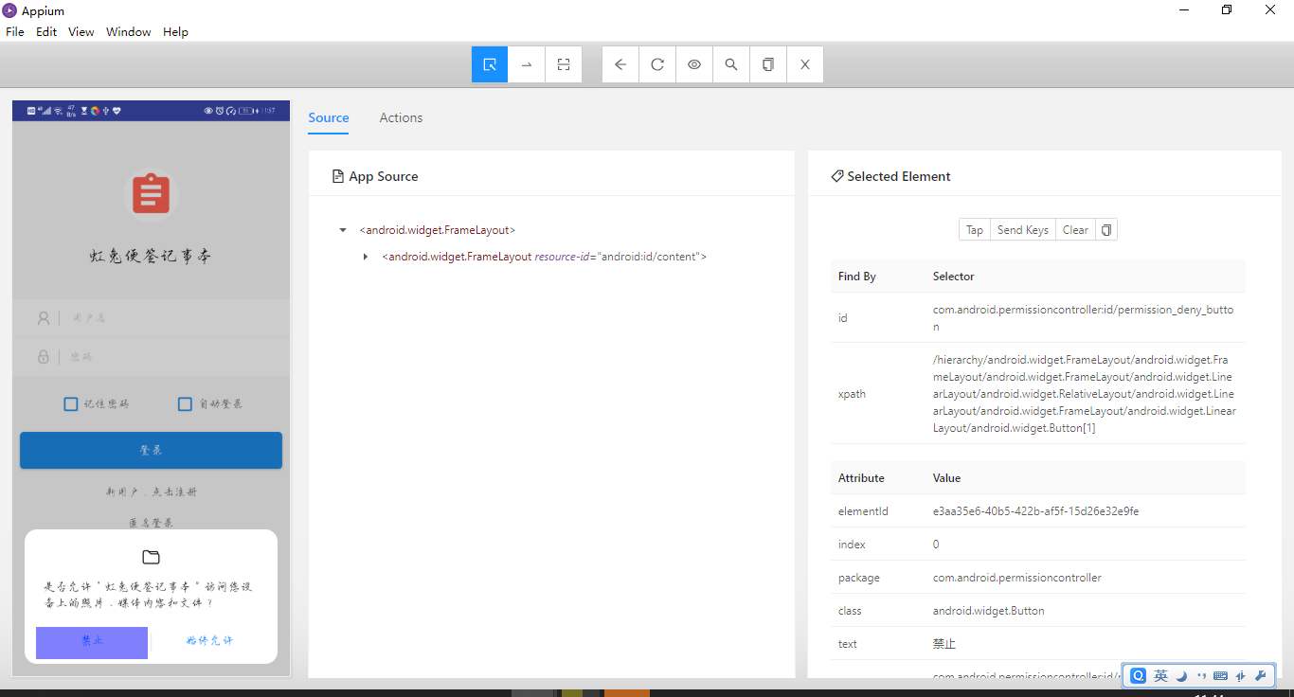Open the View menu
The height and width of the screenshot is (697, 1294).
(81, 31)
